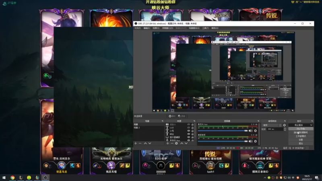
Task: Add a new scene with the plus icon
Action: coord(136,143)
